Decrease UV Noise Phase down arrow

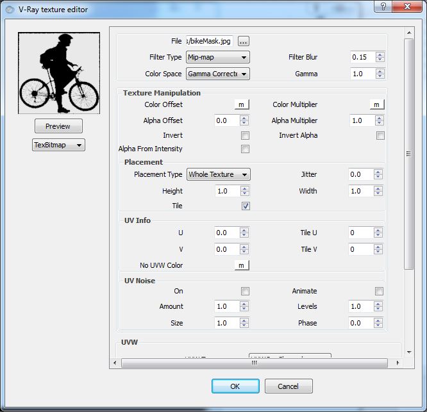[x=378, y=325]
